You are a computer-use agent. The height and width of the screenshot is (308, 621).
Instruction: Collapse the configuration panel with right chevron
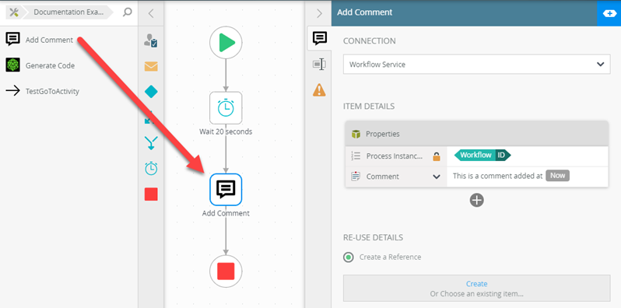click(319, 13)
